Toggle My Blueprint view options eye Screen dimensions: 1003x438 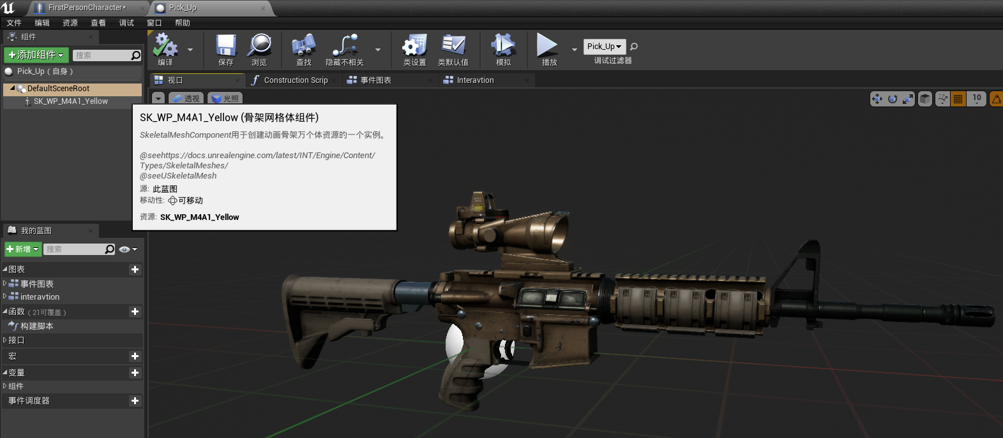coord(128,249)
